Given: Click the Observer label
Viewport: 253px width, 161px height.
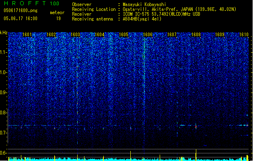Looking at the screenshot, I should 82,4.
